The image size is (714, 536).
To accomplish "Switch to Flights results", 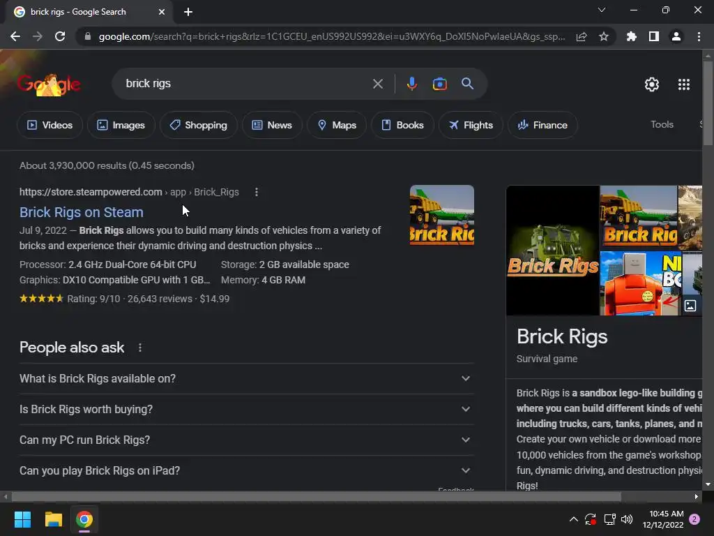I will (471, 125).
